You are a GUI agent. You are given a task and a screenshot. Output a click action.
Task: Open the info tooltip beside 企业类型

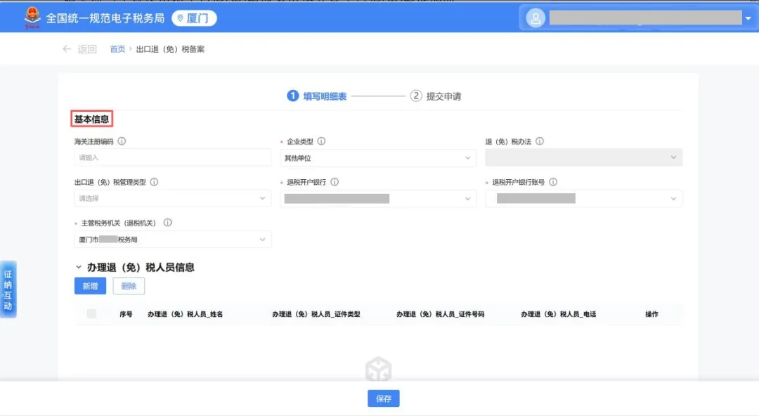coord(322,141)
